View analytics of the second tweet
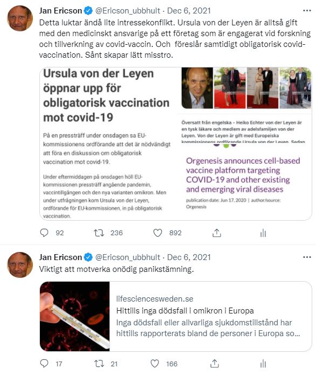The width and height of the screenshot is (316, 375). (263, 364)
